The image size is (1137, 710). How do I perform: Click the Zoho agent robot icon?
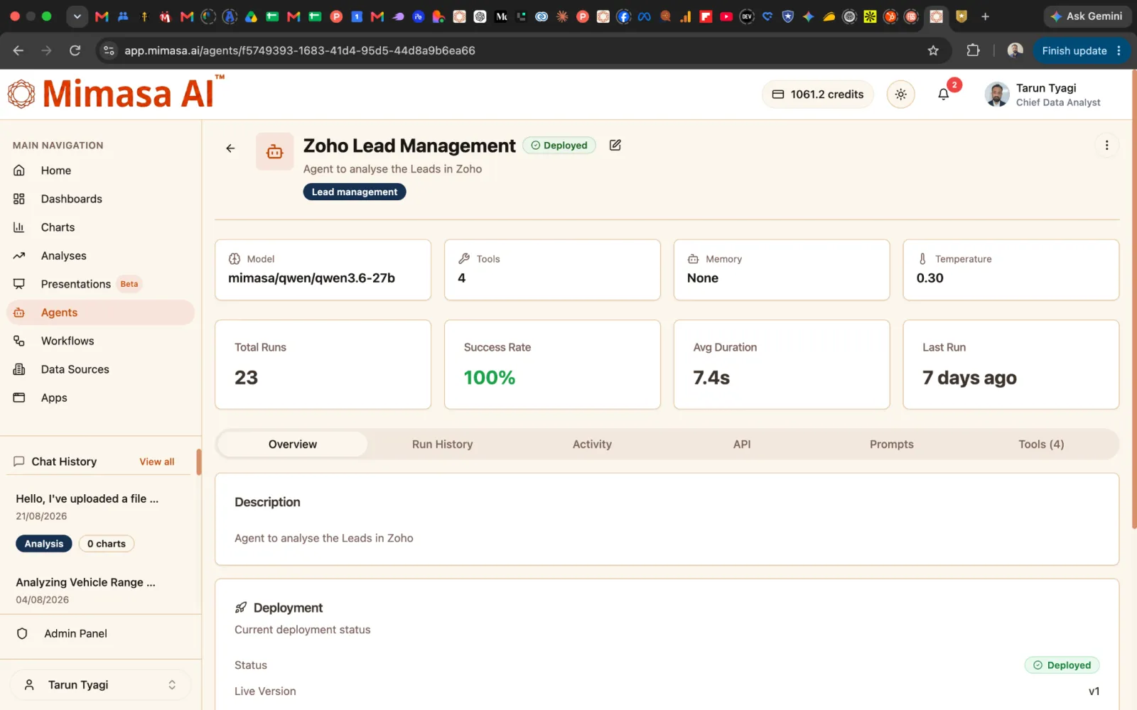click(275, 151)
